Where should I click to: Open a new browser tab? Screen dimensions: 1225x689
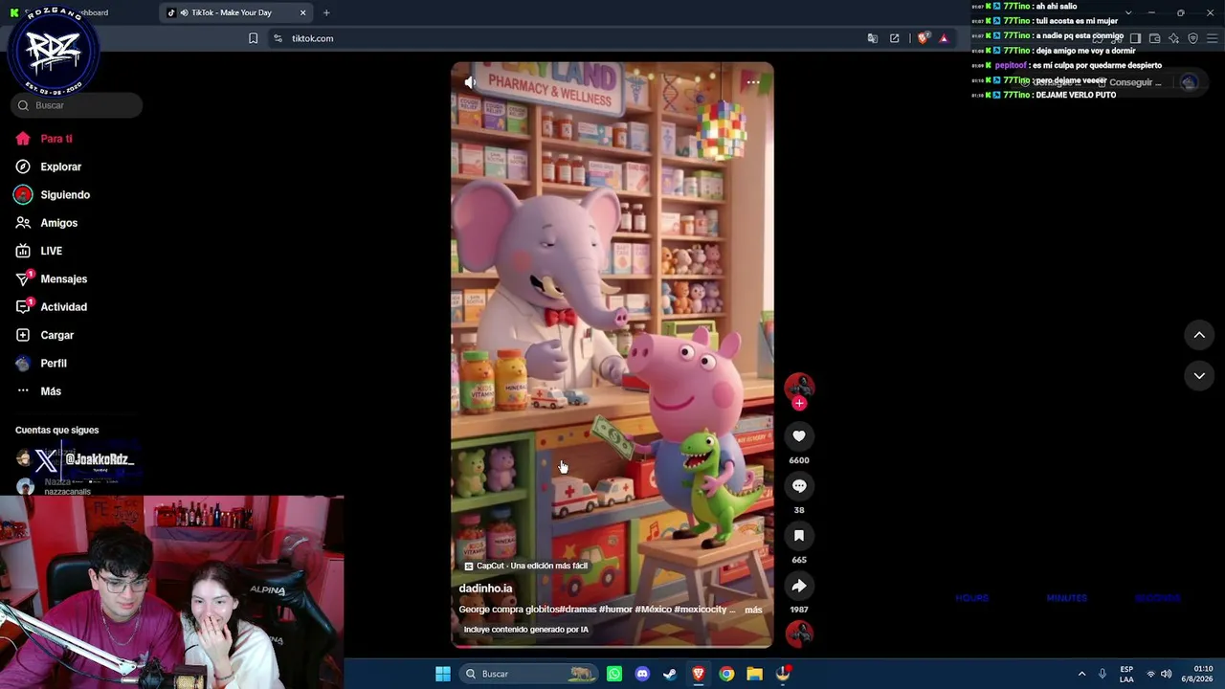(x=326, y=12)
